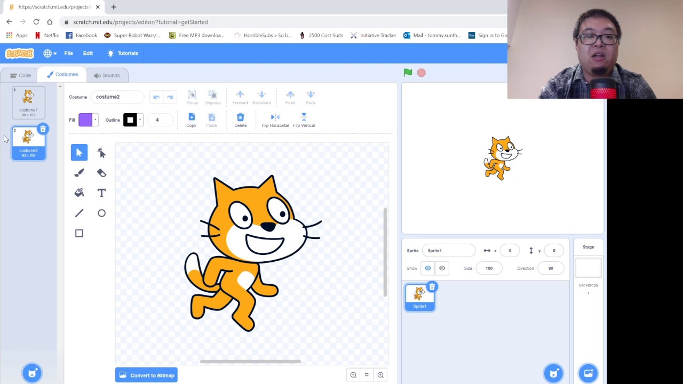
Task: Open a new browser tab
Action: (114, 7)
